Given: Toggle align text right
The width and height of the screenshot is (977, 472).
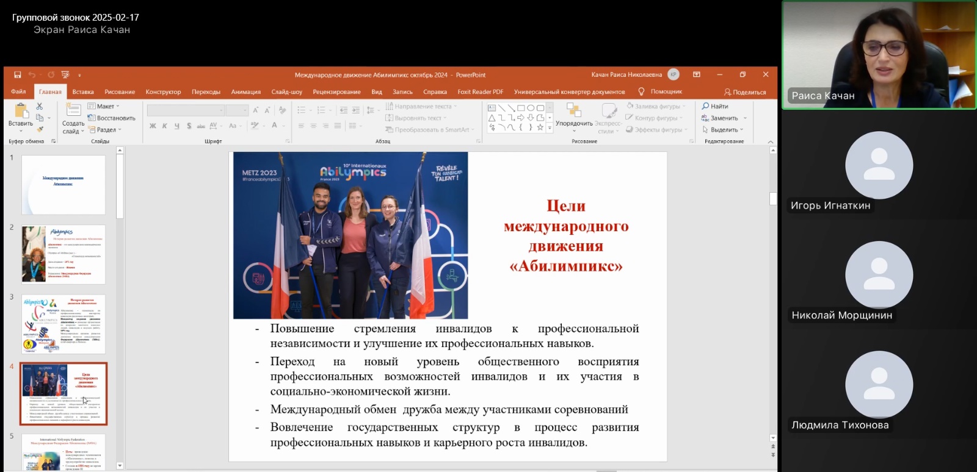Looking at the screenshot, I should [x=325, y=126].
